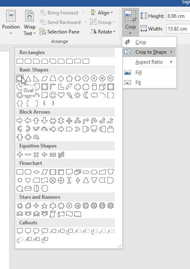Click the Crop picture icon button
This screenshot has width=190, height=269.
click(x=131, y=16)
